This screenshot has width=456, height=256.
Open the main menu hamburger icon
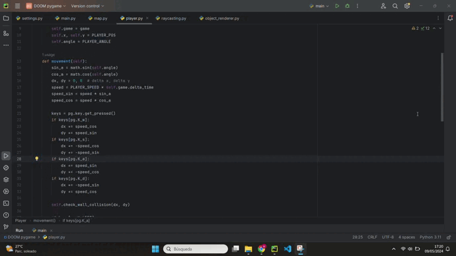coord(17,6)
